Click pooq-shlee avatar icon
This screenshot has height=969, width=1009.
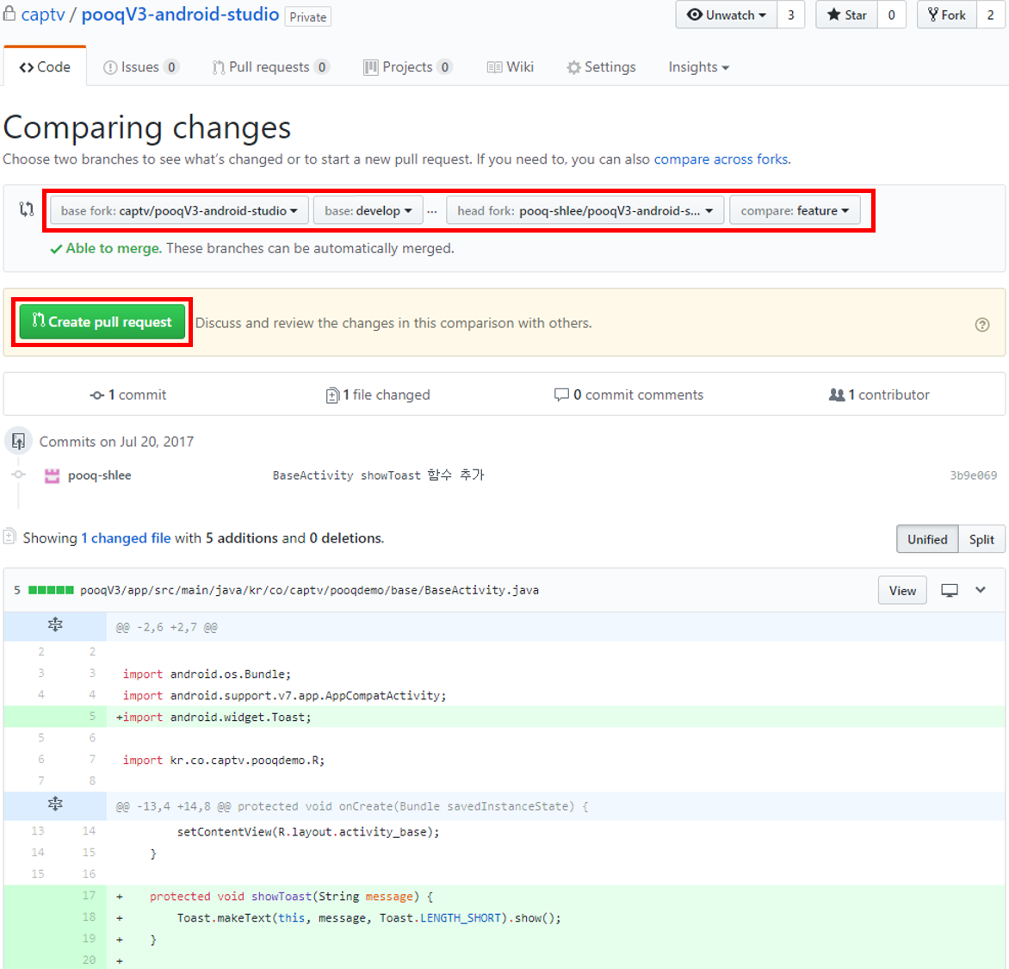click(53, 475)
